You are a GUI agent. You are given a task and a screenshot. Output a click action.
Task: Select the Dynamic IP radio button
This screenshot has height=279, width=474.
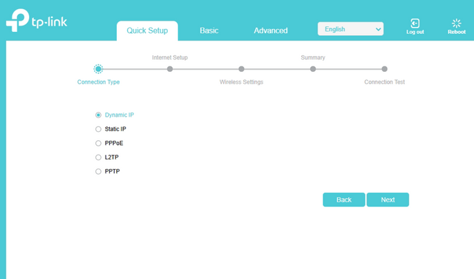98,115
